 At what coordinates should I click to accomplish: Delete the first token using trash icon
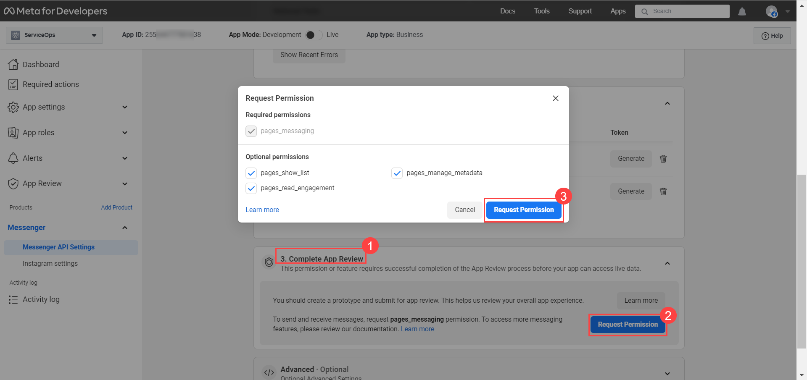coord(663,159)
